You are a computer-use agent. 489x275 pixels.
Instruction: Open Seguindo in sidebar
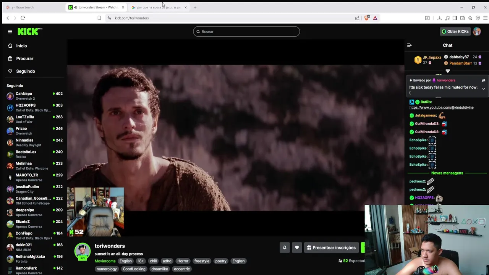tap(25, 71)
